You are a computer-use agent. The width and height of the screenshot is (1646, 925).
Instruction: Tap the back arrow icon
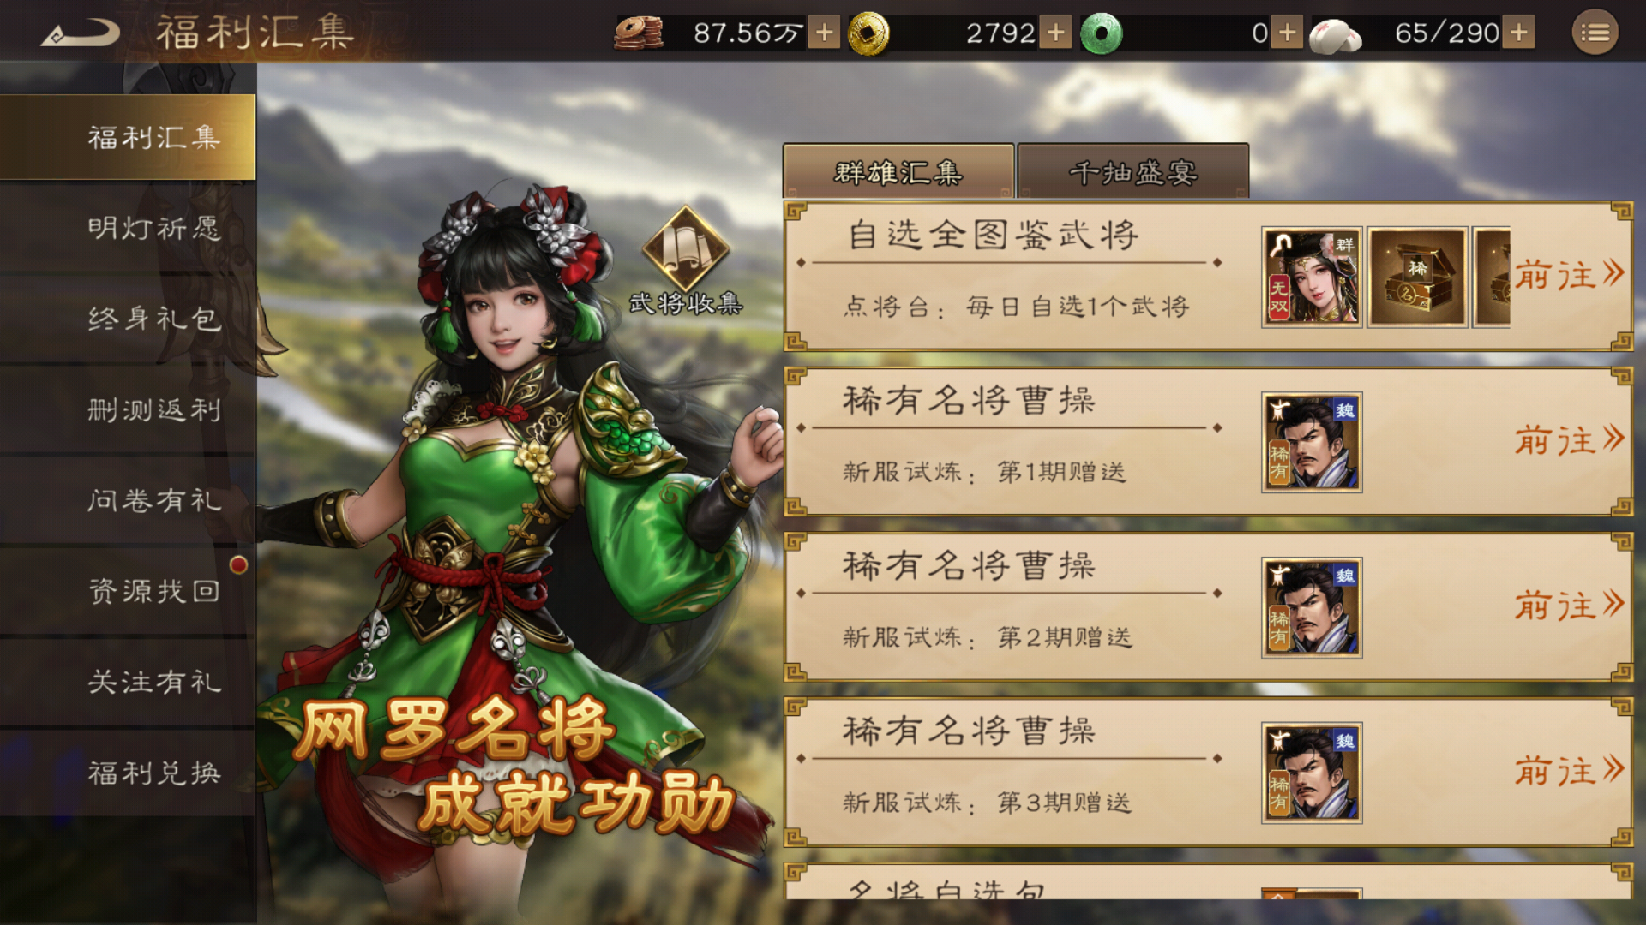point(81,33)
